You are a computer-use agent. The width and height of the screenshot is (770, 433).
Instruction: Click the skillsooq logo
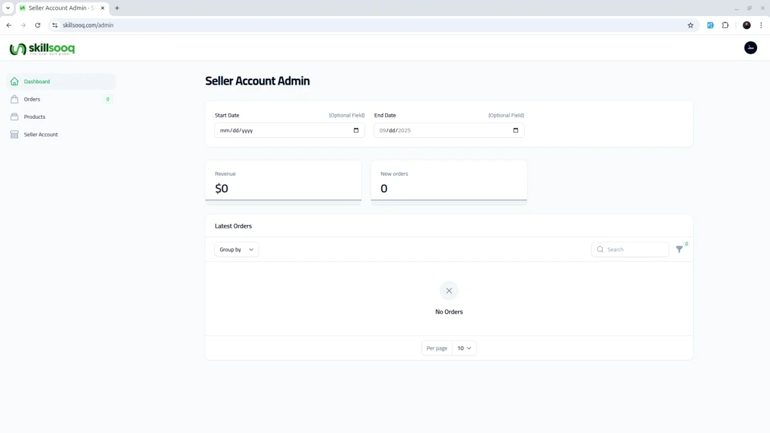click(x=42, y=49)
